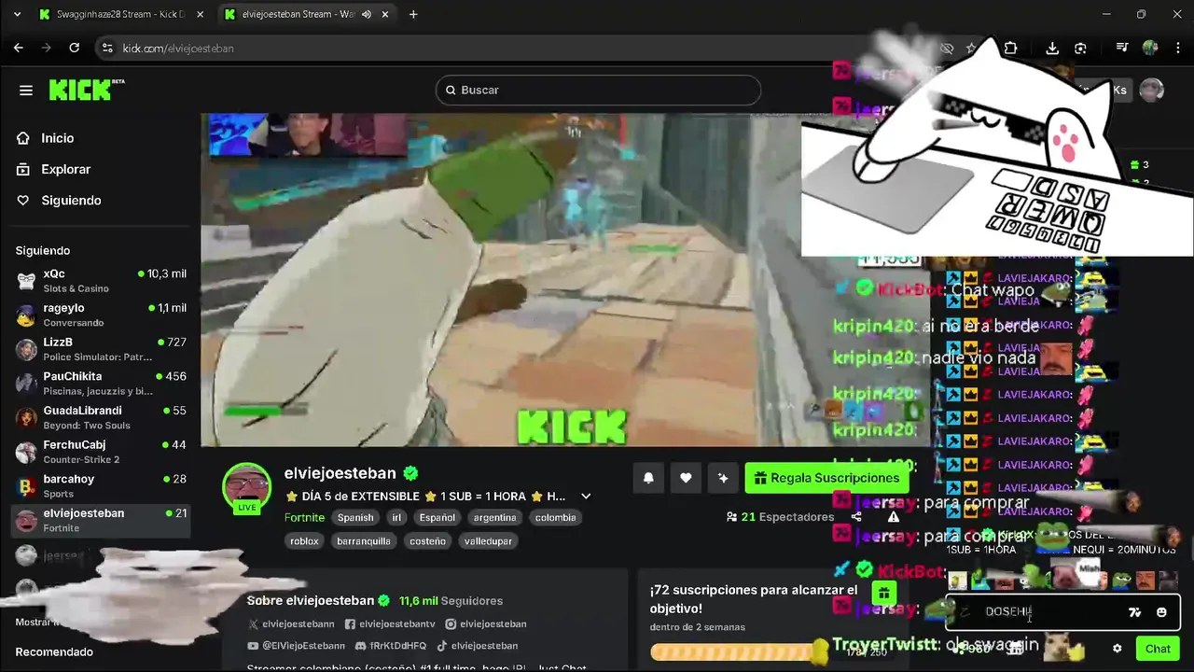Viewport: 1194px width, 672px height.
Task: Open FerchuCabj channel in sidebar
Action: coord(101,452)
